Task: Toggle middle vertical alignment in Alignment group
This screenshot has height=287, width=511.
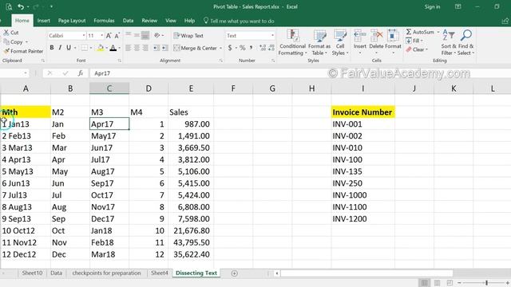Action: (x=137, y=35)
